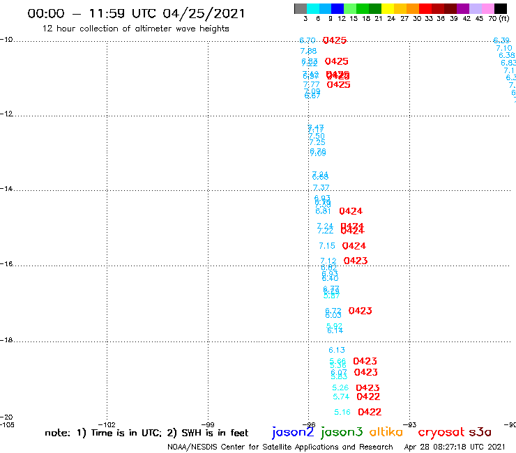Click the 5.16 wave height value
This screenshot has height=453, width=516.
[x=342, y=412]
